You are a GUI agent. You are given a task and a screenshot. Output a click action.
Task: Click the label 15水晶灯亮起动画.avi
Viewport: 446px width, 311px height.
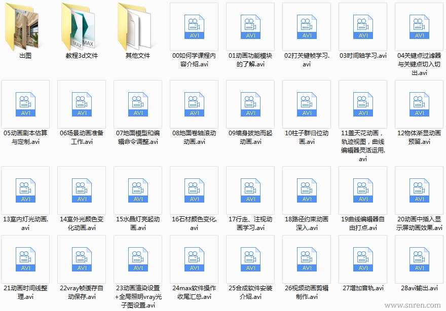138,223
